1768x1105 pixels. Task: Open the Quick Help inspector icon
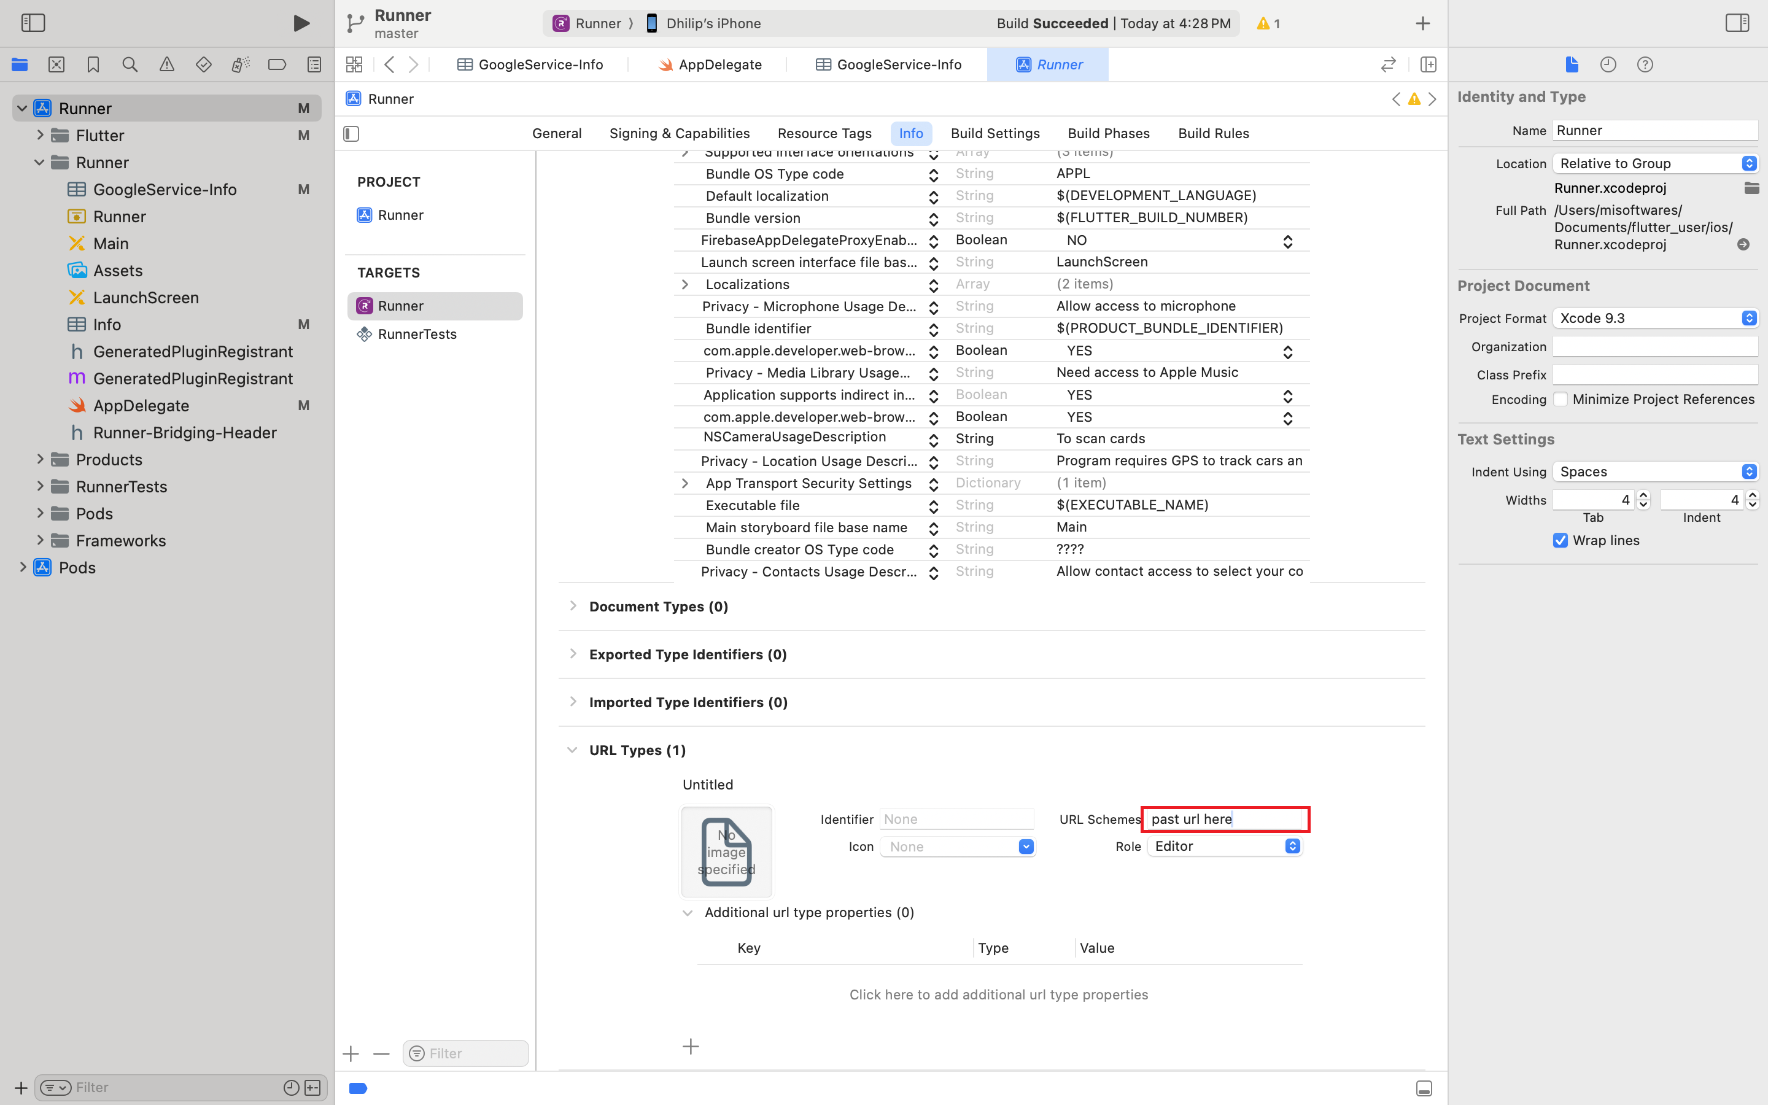click(1645, 64)
